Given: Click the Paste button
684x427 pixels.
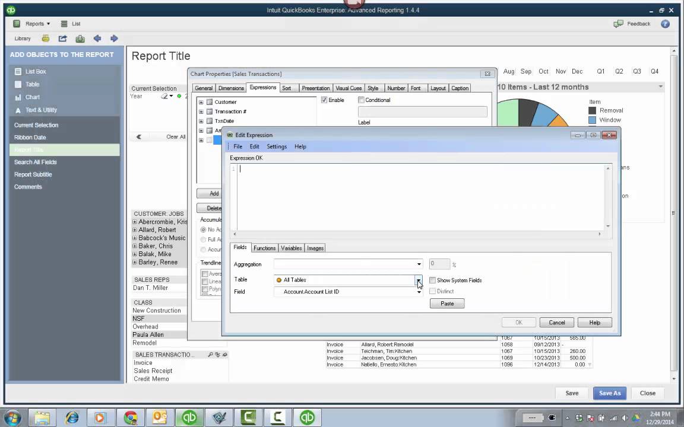Looking at the screenshot, I should click(x=446, y=303).
